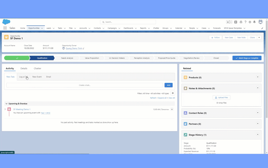Image resolution: width=268 pixels, height=168 pixels.
Task: Open the SF Meeting Demo 1 row action menu
Action: coord(172,109)
